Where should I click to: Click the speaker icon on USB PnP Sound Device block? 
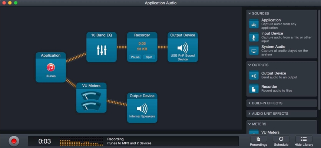click(x=183, y=48)
